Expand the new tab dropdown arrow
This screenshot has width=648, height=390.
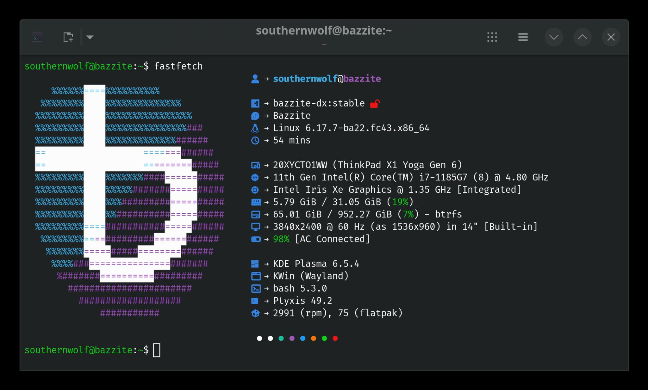click(x=90, y=37)
